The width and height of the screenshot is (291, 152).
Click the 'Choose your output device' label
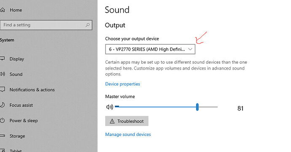click(132, 39)
